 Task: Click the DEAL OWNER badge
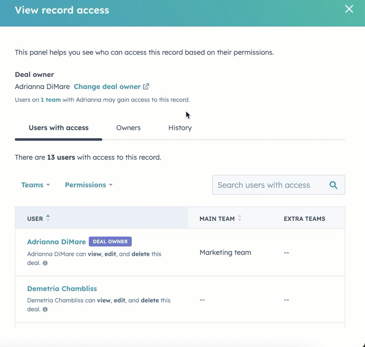coord(110,242)
